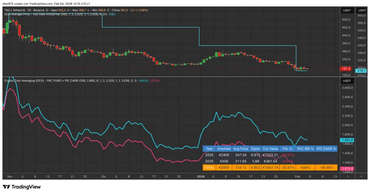370x194 pixels.
Task: Click the pink 1.072,4 value label
Action: (347, 168)
